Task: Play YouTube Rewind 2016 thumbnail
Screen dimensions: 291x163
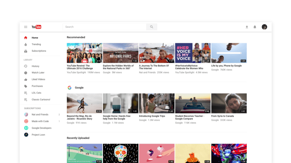Action: pyautogui.click(x=85, y=53)
